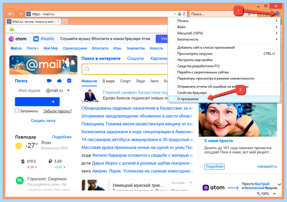Viewport: 287px width, 202px height.
Task: Select the Новости news tab
Action: click(x=89, y=81)
